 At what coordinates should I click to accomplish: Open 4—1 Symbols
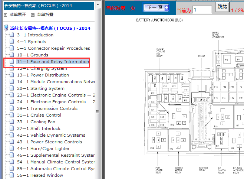click(32, 42)
